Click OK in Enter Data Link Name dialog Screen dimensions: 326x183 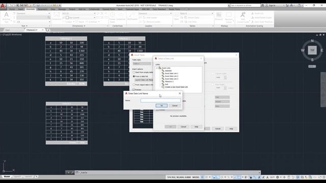click(161, 106)
